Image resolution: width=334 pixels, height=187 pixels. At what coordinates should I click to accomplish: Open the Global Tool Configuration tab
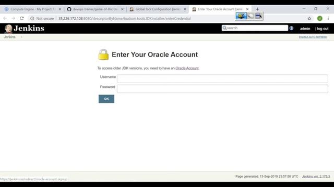[157, 9]
